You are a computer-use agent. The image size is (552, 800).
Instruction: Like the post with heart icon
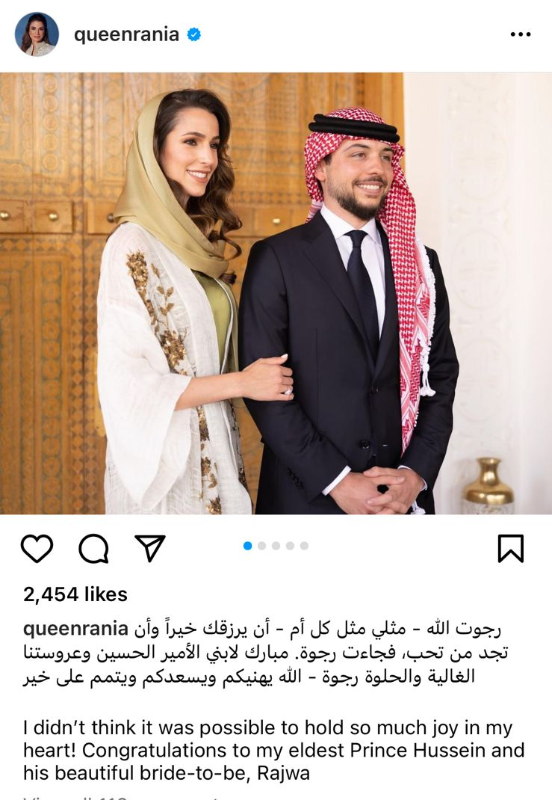(x=37, y=549)
